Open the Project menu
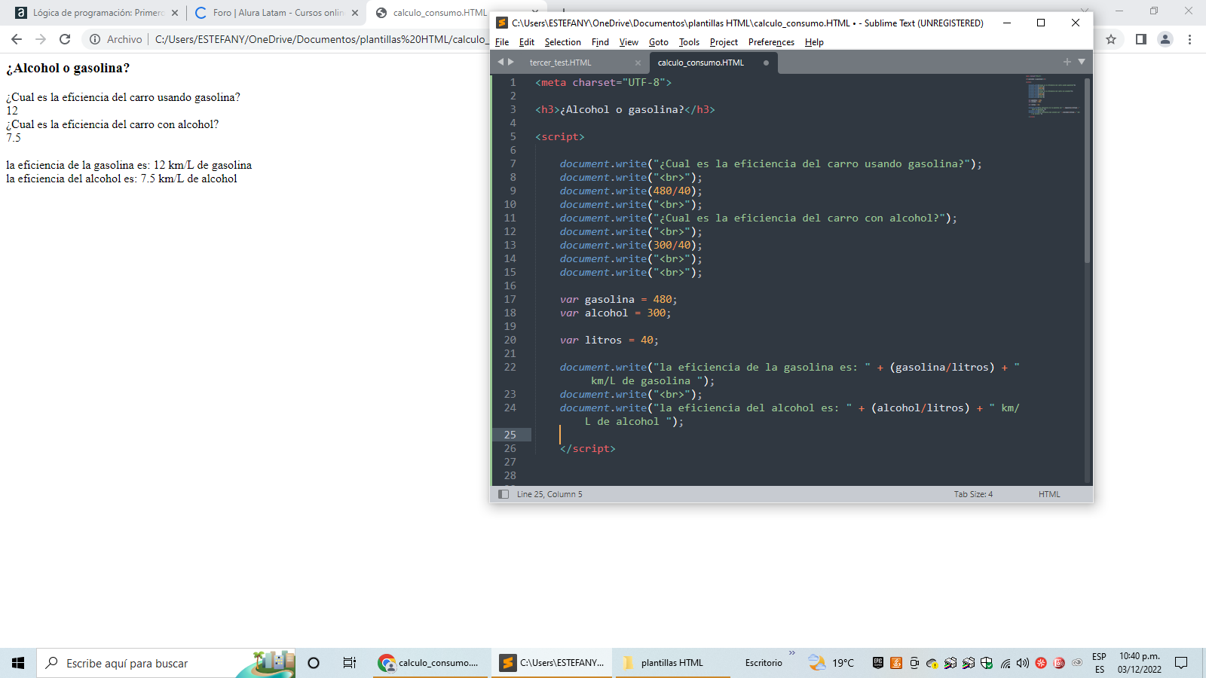 pos(724,42)
